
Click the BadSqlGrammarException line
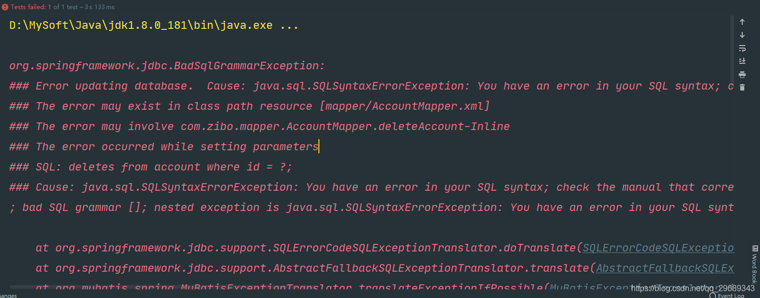(167, 66)
